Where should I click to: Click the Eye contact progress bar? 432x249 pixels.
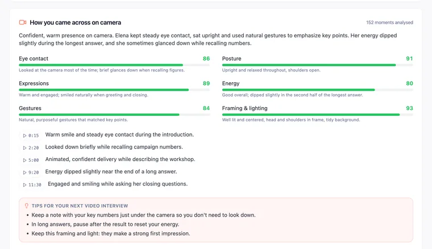114,65
